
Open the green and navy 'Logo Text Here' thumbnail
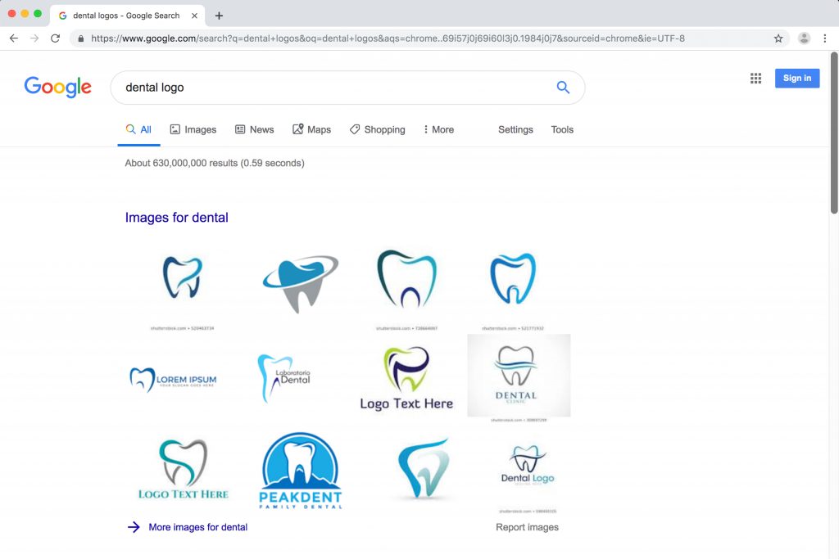click(406, 378)
